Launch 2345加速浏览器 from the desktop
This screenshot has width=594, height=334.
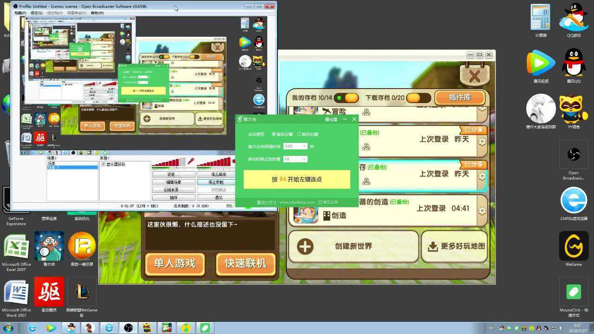point(574,204)
